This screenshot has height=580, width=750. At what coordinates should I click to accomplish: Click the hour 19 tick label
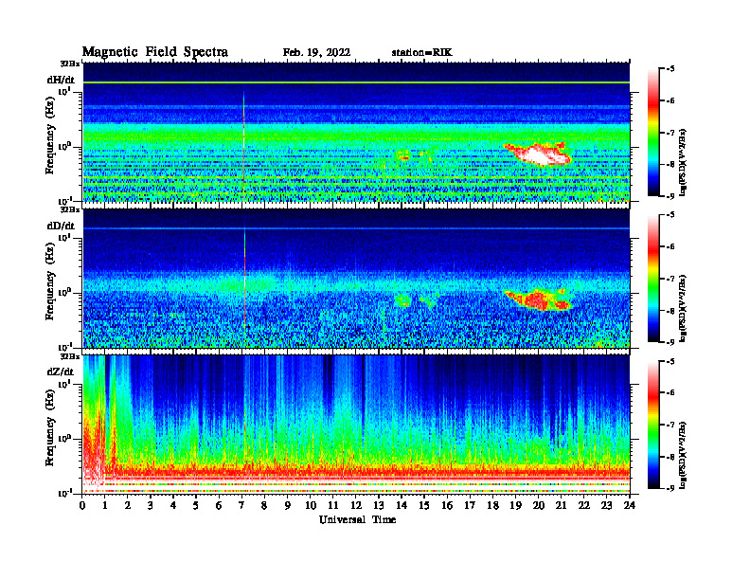point(515,506)
